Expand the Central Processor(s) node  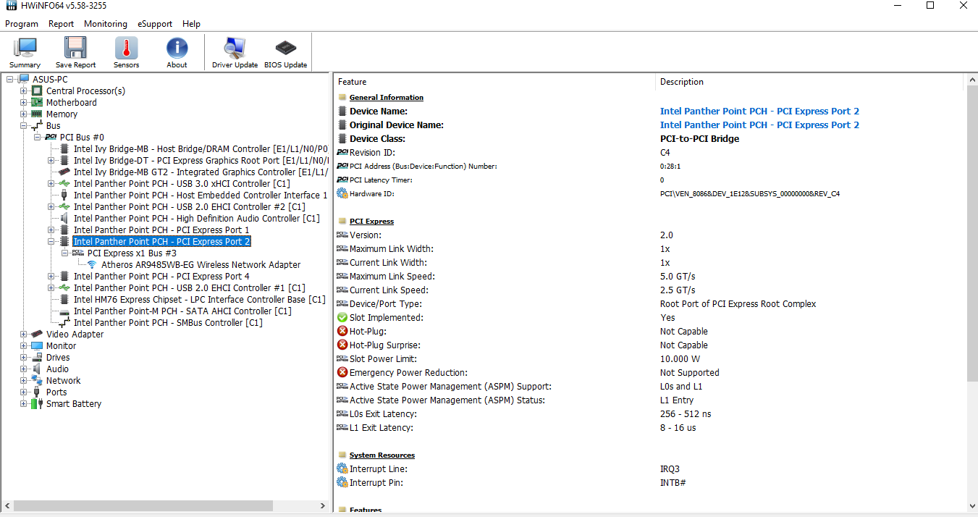pyautogui.click(x=24, y=91)
